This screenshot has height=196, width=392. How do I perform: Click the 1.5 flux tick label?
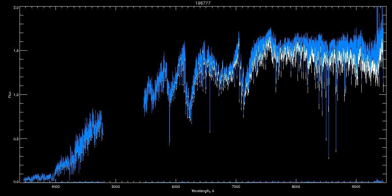coord(16,51)
